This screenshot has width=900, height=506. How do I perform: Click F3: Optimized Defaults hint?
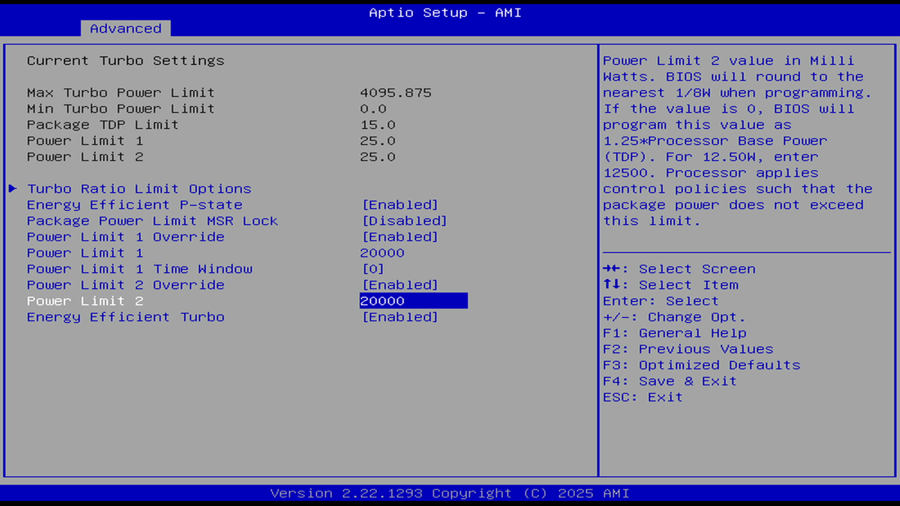point(702,366)
